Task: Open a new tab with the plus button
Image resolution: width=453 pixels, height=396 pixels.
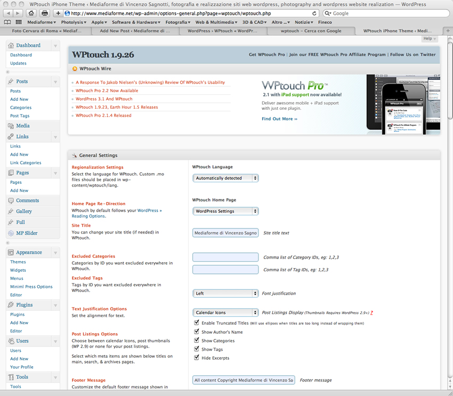Action: click(x=448, y=30)
